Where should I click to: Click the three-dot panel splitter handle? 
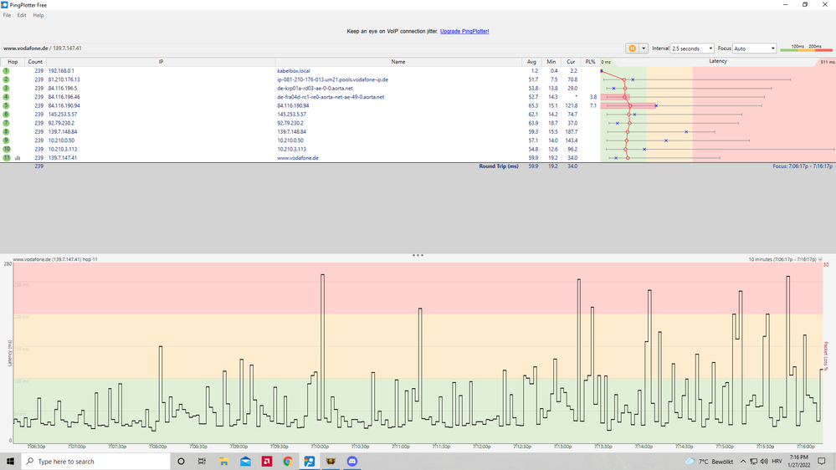click(418, 255)
